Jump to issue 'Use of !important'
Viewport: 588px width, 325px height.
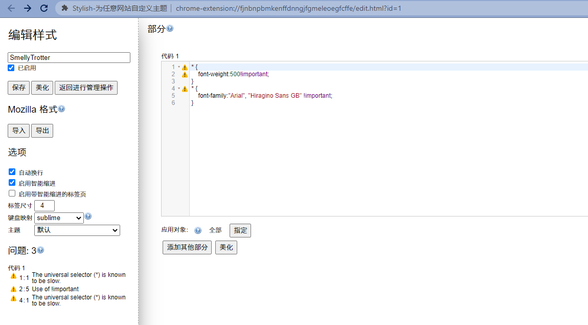click(x=55, y=289)
